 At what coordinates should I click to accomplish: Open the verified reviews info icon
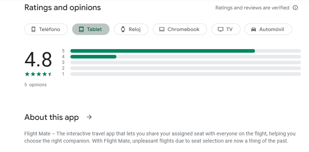coord(295,8)
